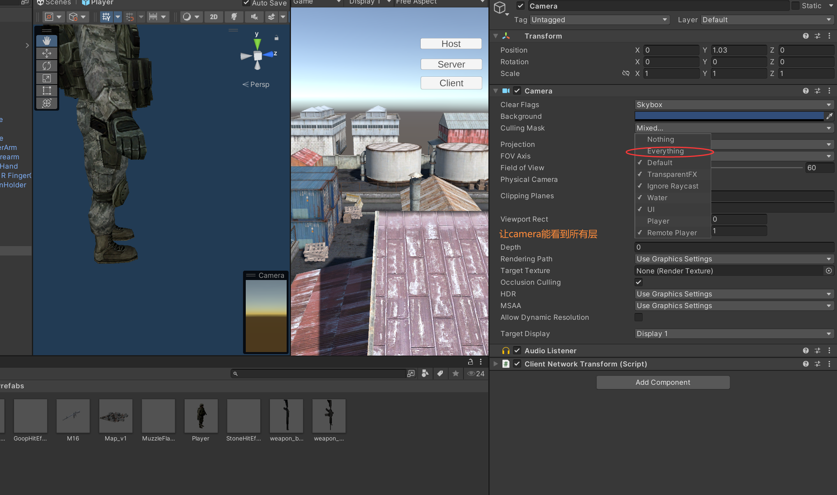The image size is (837, 495).
Task: Toggle the Static checkbox
Action: coord(796,6)
